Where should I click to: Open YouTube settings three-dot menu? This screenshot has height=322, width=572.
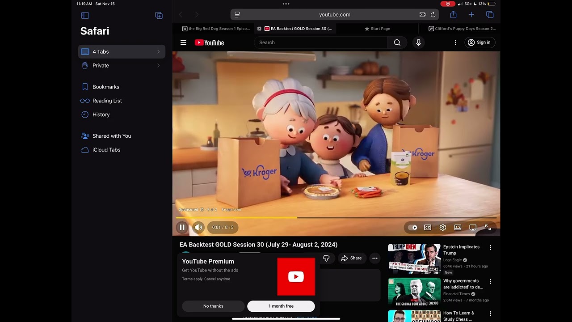pyautogui.click(x=455, y=42)
